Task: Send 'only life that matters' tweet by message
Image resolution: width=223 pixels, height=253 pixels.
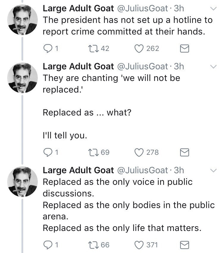Action: (x=185, y=245)
